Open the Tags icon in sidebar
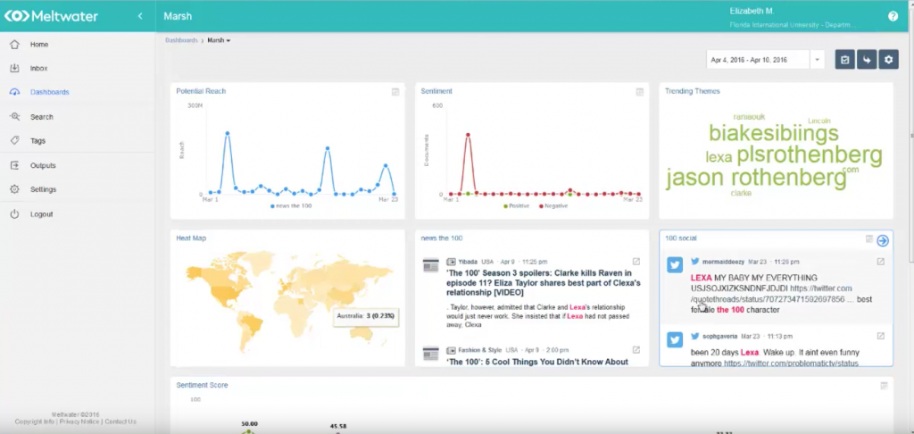Viewport: 914px width, 434px height. pos(14,140)
